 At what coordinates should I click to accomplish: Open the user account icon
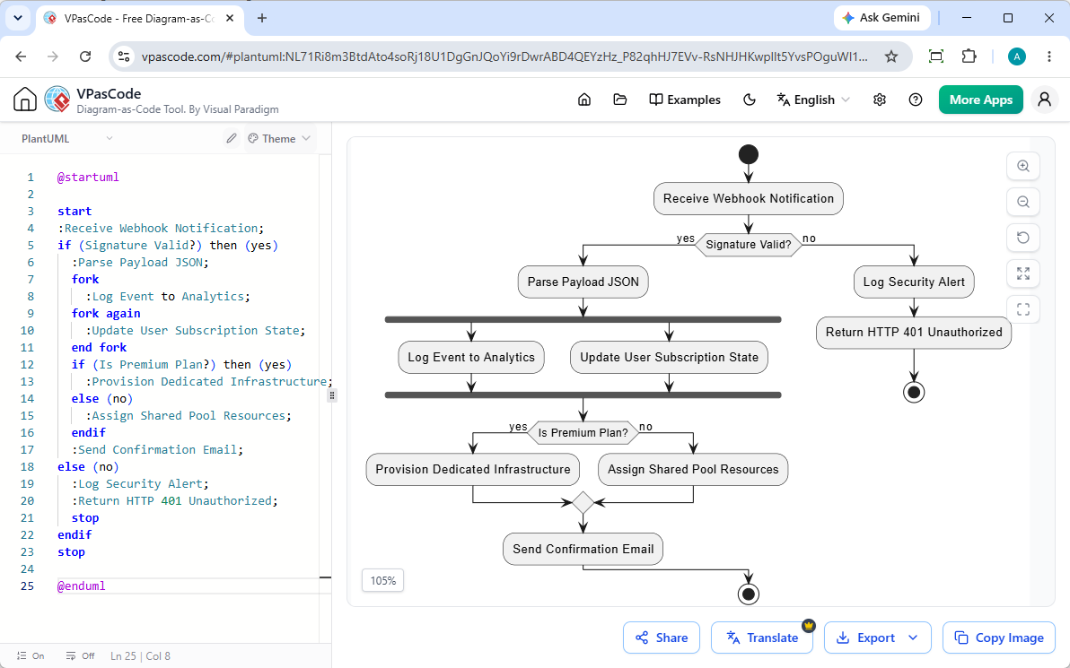[x=1044, y=100]
